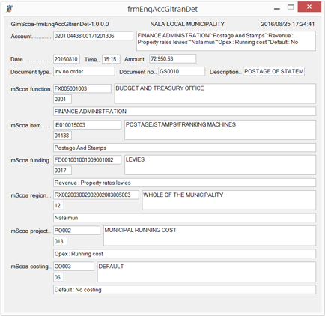This screenshot has width=325, height=316.
Task: Click the Account number field
Action: [93, 36]
